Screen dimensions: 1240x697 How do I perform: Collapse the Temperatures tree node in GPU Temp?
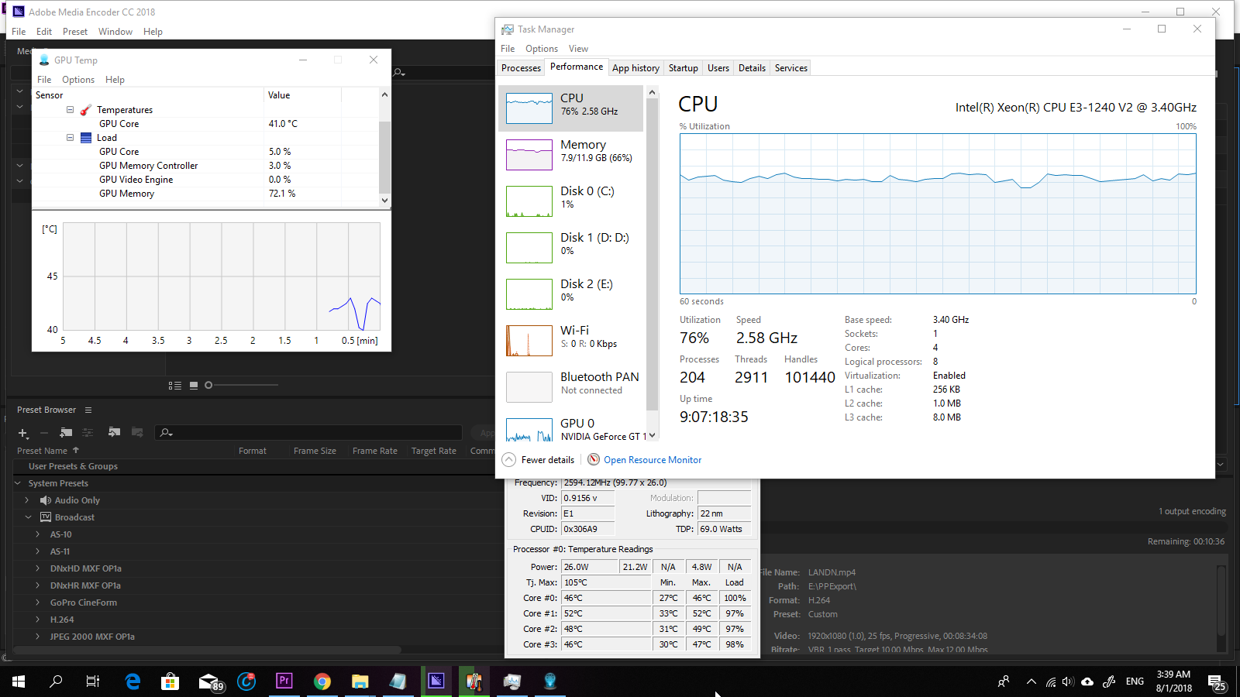[70, 110]
